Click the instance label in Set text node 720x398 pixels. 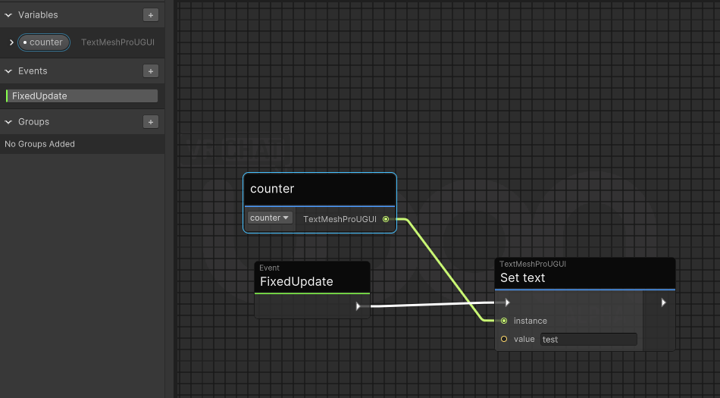(x=531, y=321)
